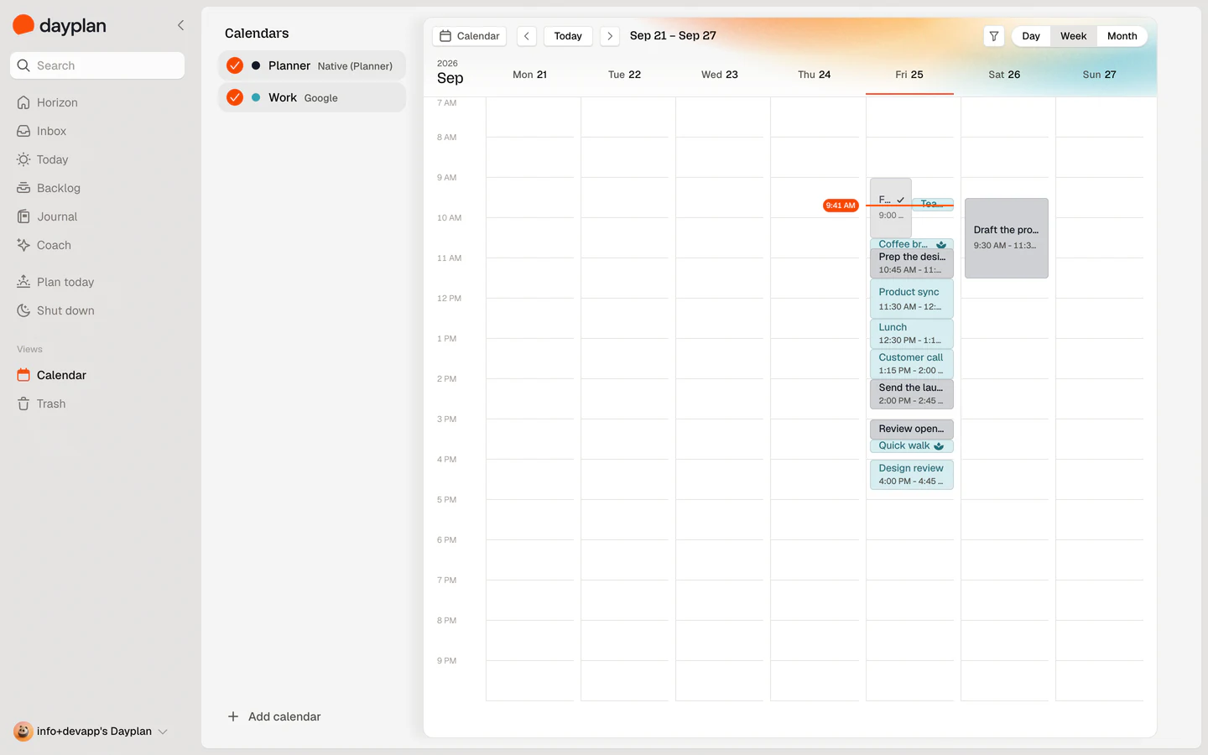Uncheck the Work Google calendar checkbox
Viewport: 1208px width, 755px height.
click(x=235, y=97)
